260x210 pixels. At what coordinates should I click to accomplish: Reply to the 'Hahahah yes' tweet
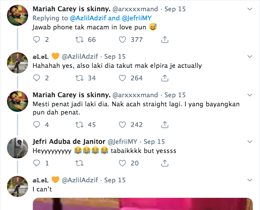click(x=36, y=78)
